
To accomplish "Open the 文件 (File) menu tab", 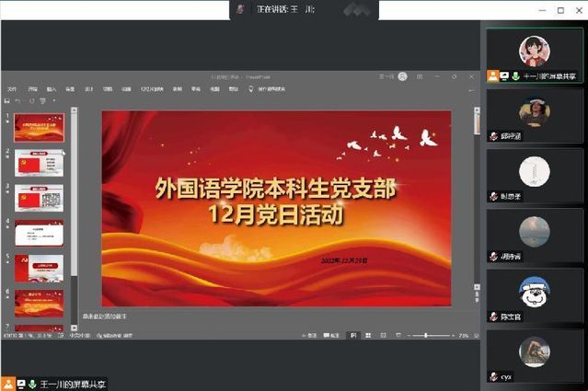I will [x=12, y=89].
